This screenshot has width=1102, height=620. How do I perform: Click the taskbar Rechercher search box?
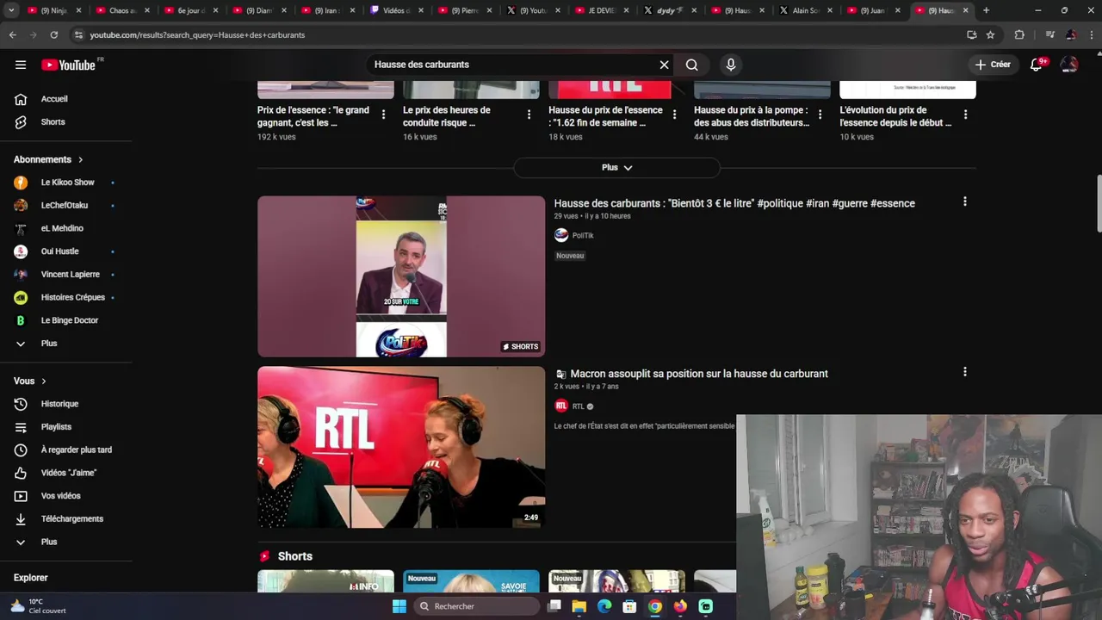477,606
